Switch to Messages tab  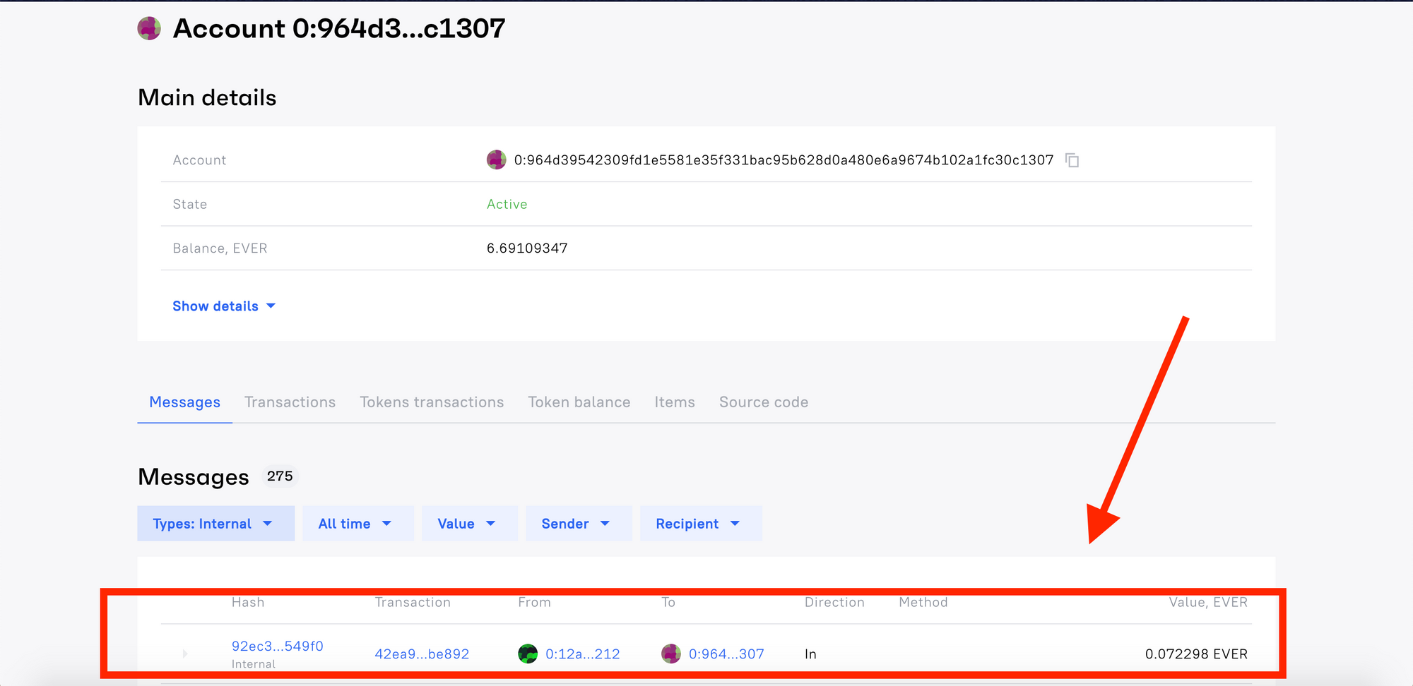coord(185,402)
